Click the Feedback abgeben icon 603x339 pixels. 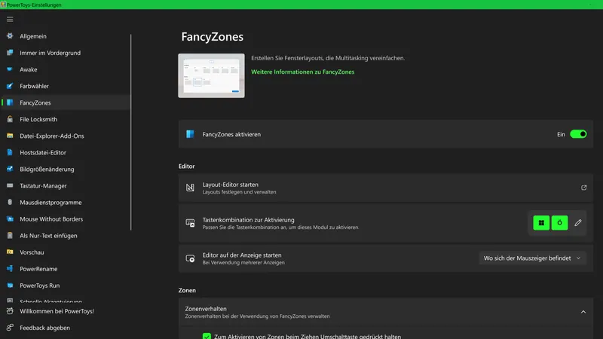(x=10, y=328)
